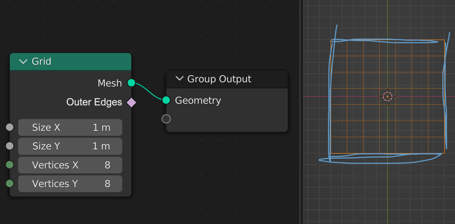Image resolution: width=455 pixels, height=224 pixels.
Task: Click the Size X input socket
Action: tap(10, 127)
